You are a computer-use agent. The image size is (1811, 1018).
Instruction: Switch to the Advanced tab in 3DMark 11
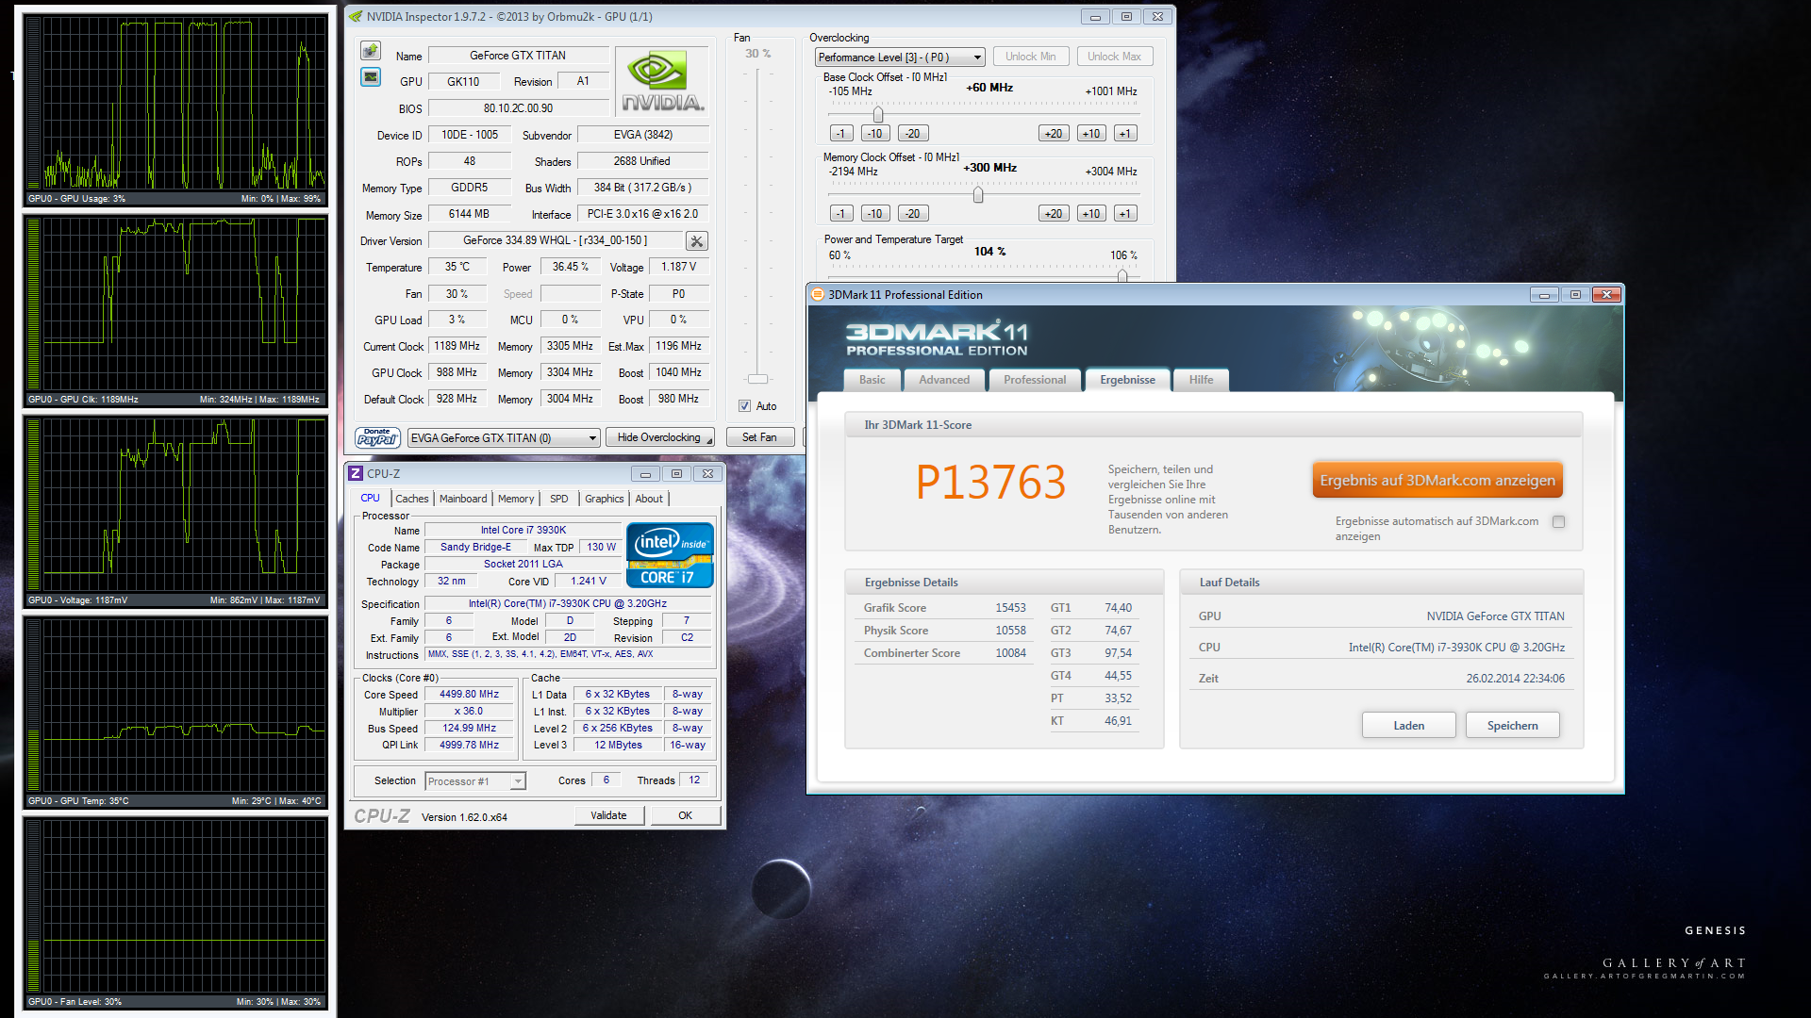pos(944,380)
